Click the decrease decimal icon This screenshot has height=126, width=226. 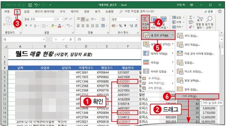coord(136,26)
